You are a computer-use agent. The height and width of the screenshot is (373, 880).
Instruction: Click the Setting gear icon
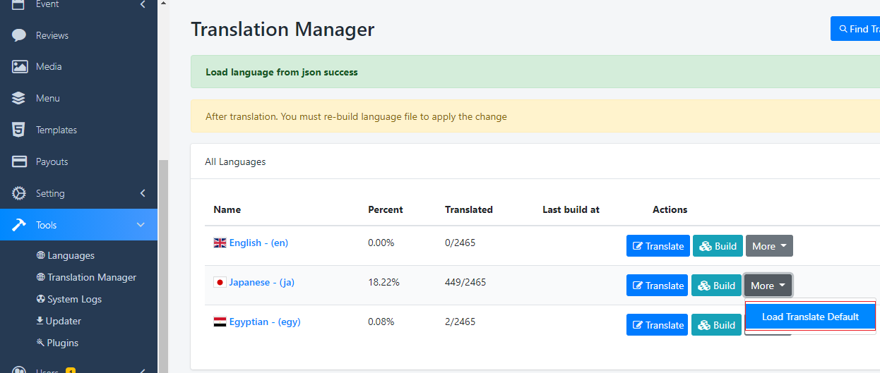pyautogui.click(x=19, y=193)
